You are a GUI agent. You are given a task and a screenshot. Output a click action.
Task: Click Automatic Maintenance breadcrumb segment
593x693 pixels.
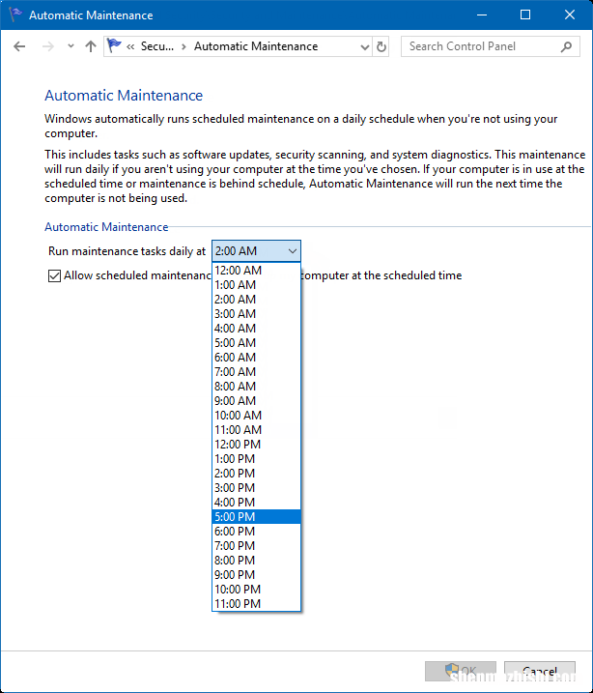coord(256,46)
